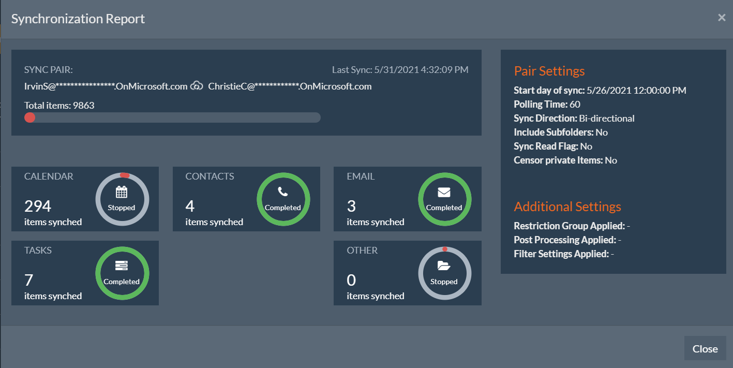Click items synched text in Other card
The image size is (733, 368).
pyautogui.click(x=375, y=296)
